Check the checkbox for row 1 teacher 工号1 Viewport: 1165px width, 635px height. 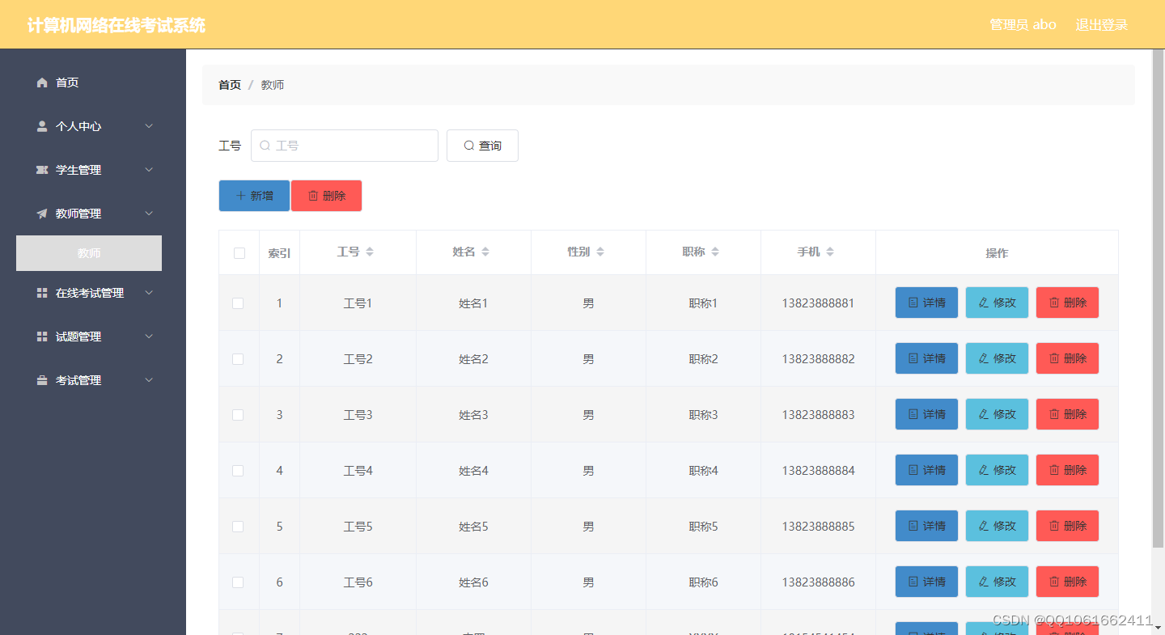pyautogui.click(x=239, y=303)
